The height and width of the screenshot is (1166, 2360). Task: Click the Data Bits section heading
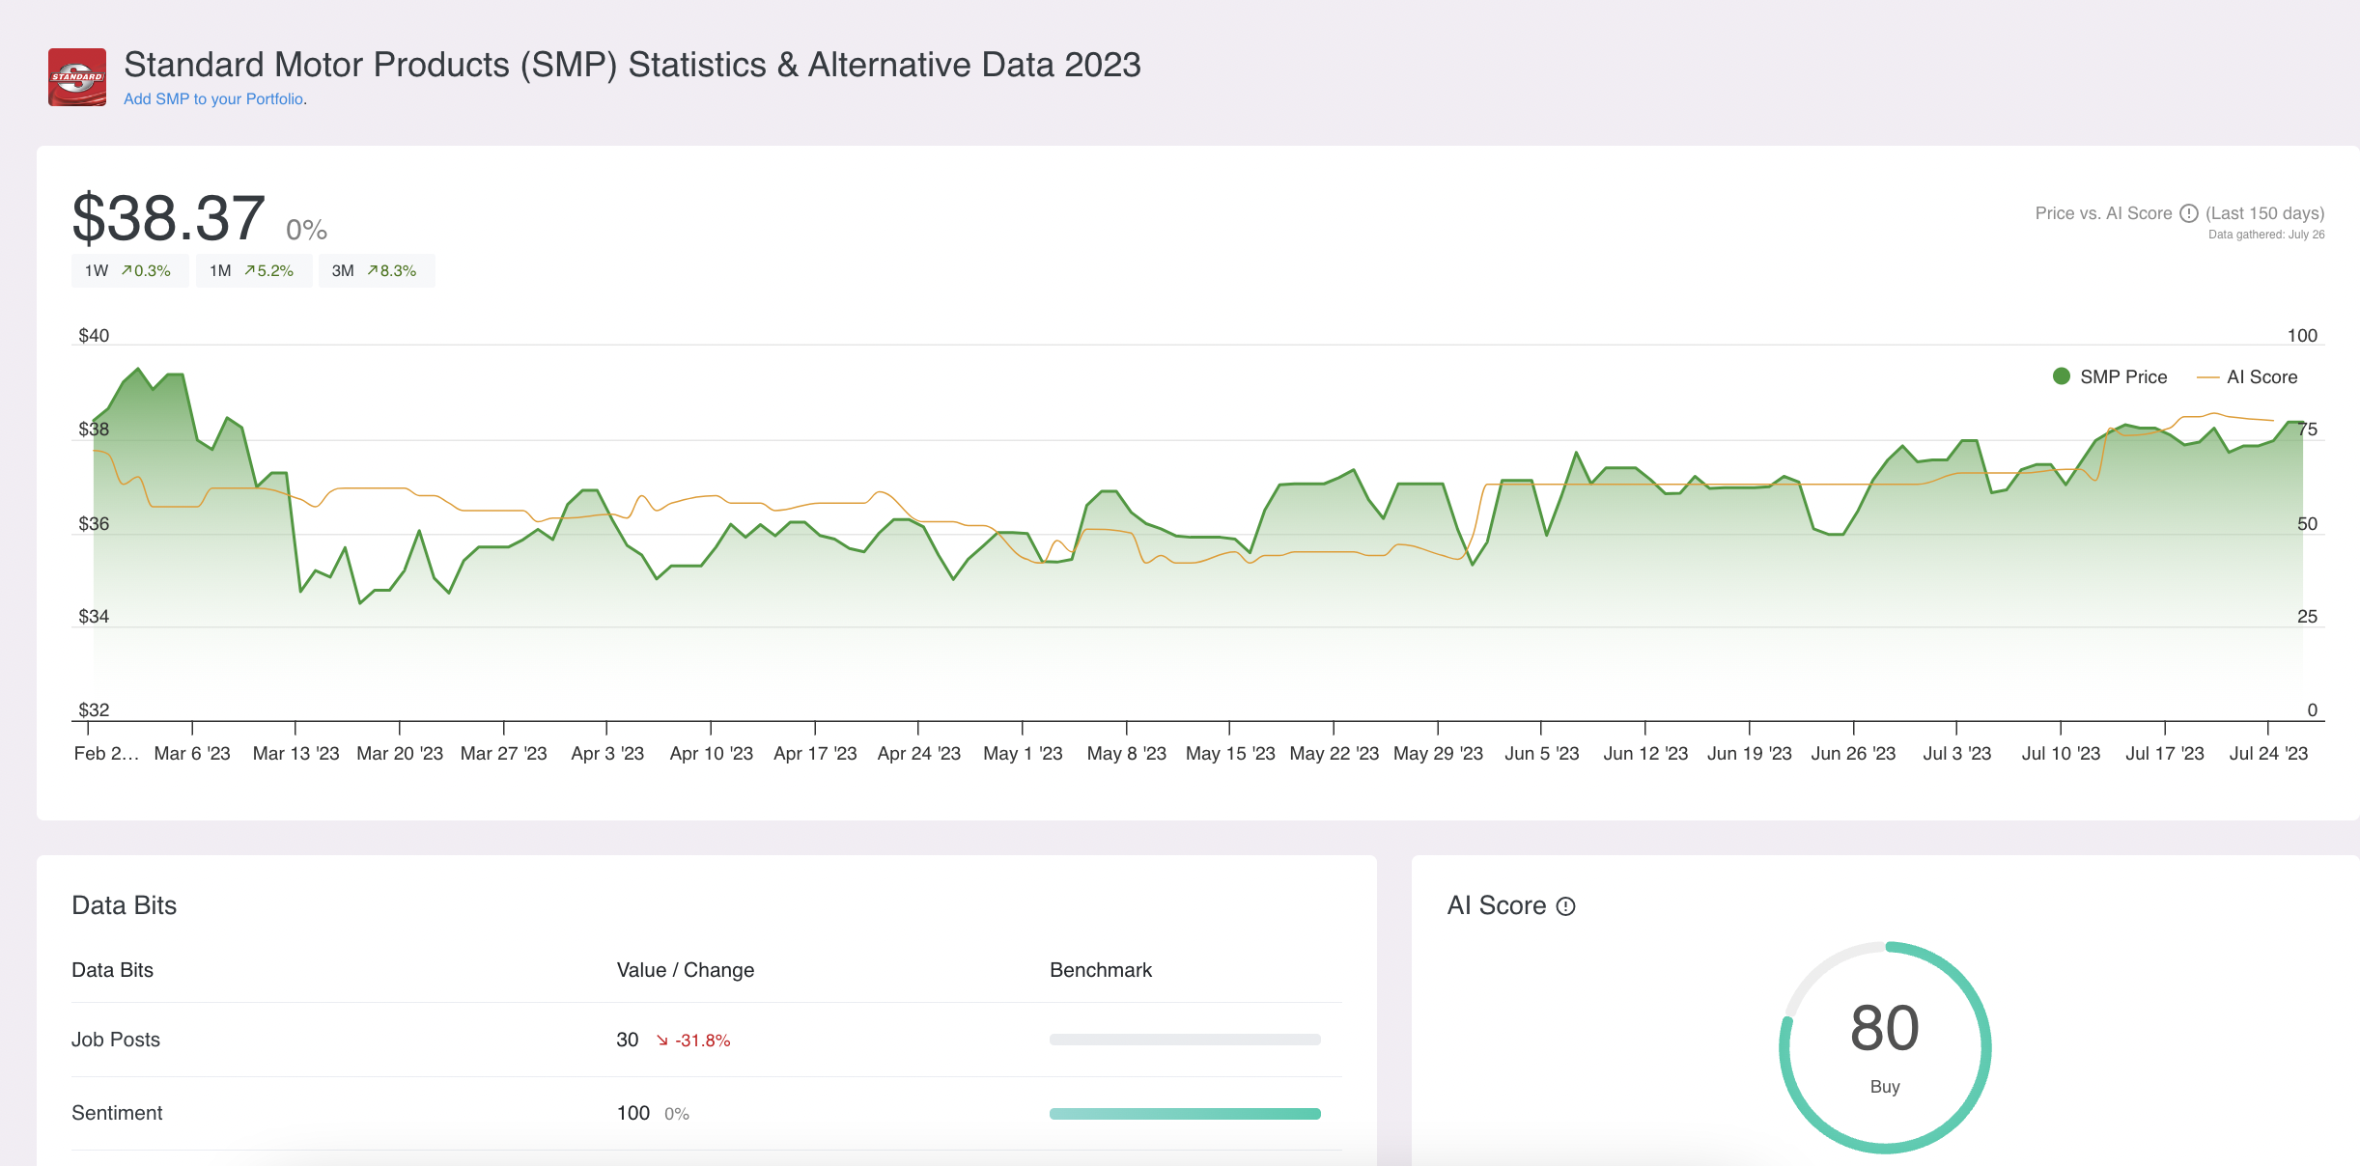click(125, 905)
